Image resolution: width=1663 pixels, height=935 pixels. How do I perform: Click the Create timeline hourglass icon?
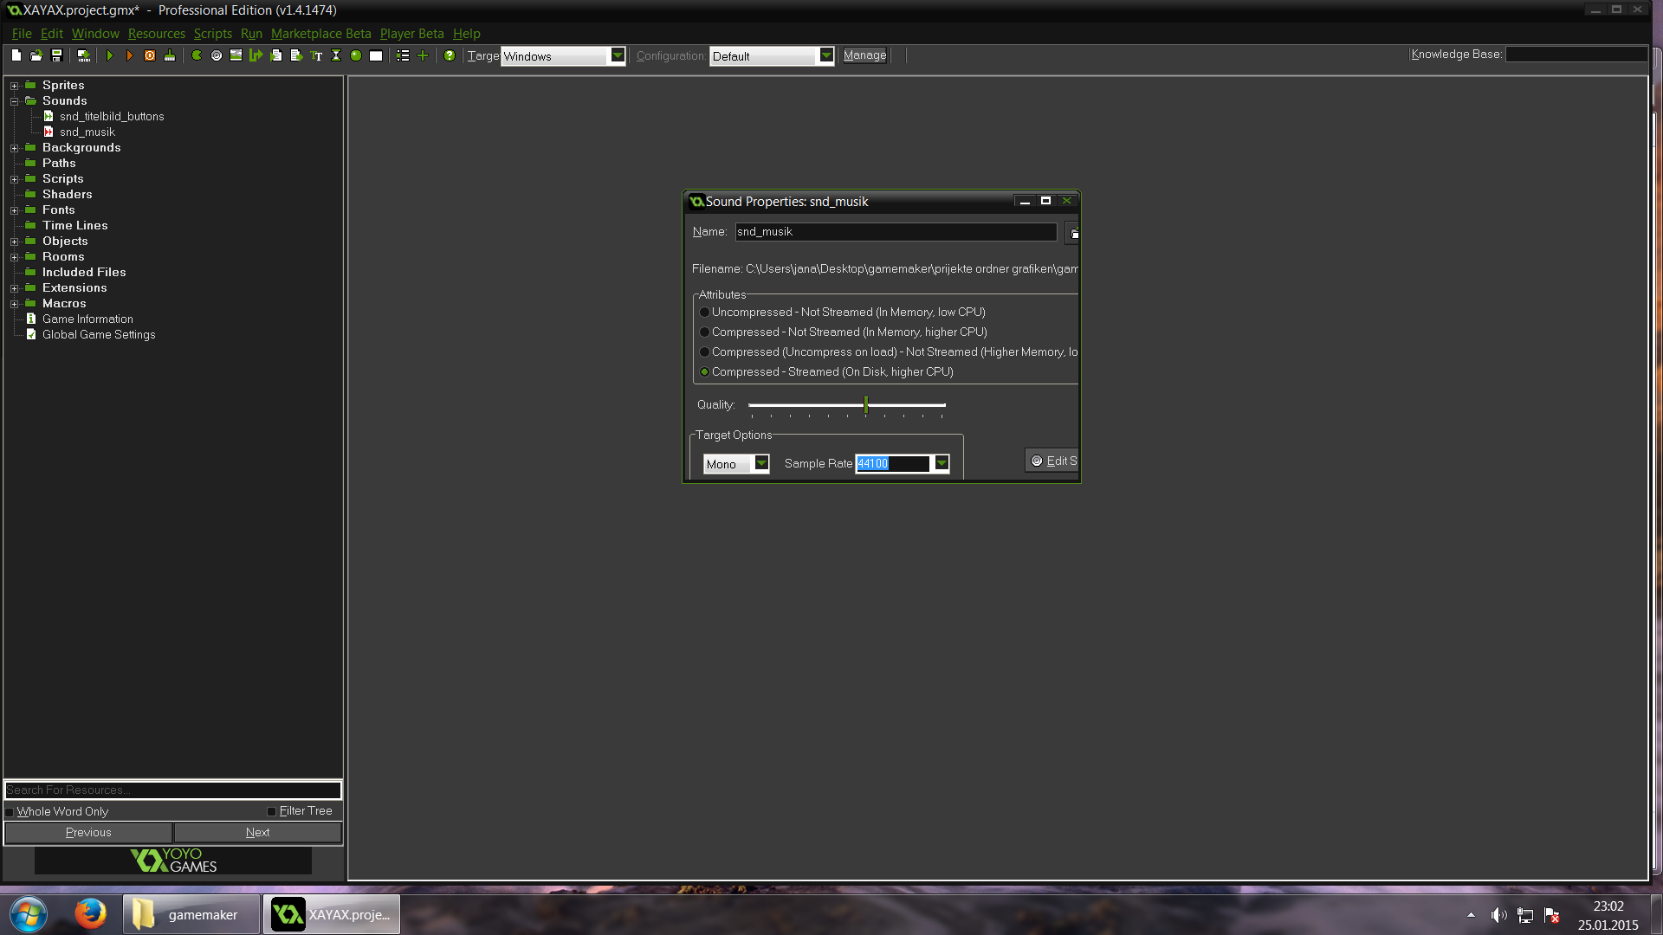(x=336, y=55)
